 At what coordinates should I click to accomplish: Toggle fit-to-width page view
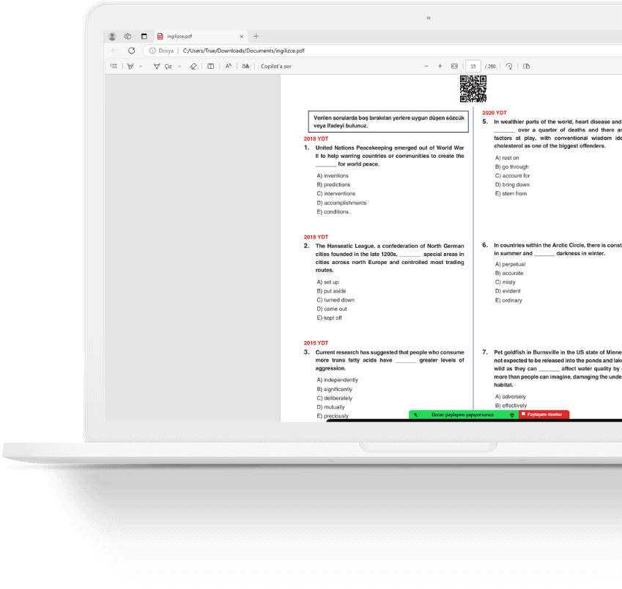(455, 66)
